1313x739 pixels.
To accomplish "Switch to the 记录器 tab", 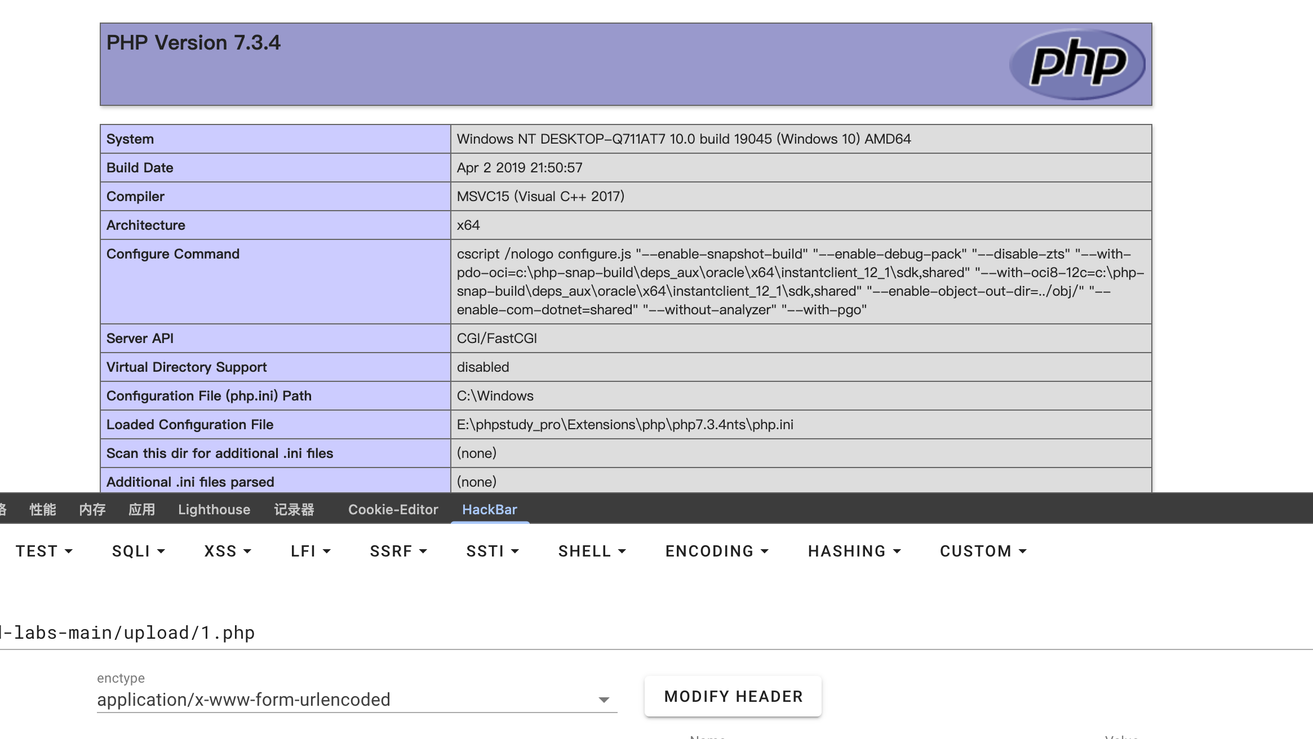I will pyautogui.click(x=295, y=509).
